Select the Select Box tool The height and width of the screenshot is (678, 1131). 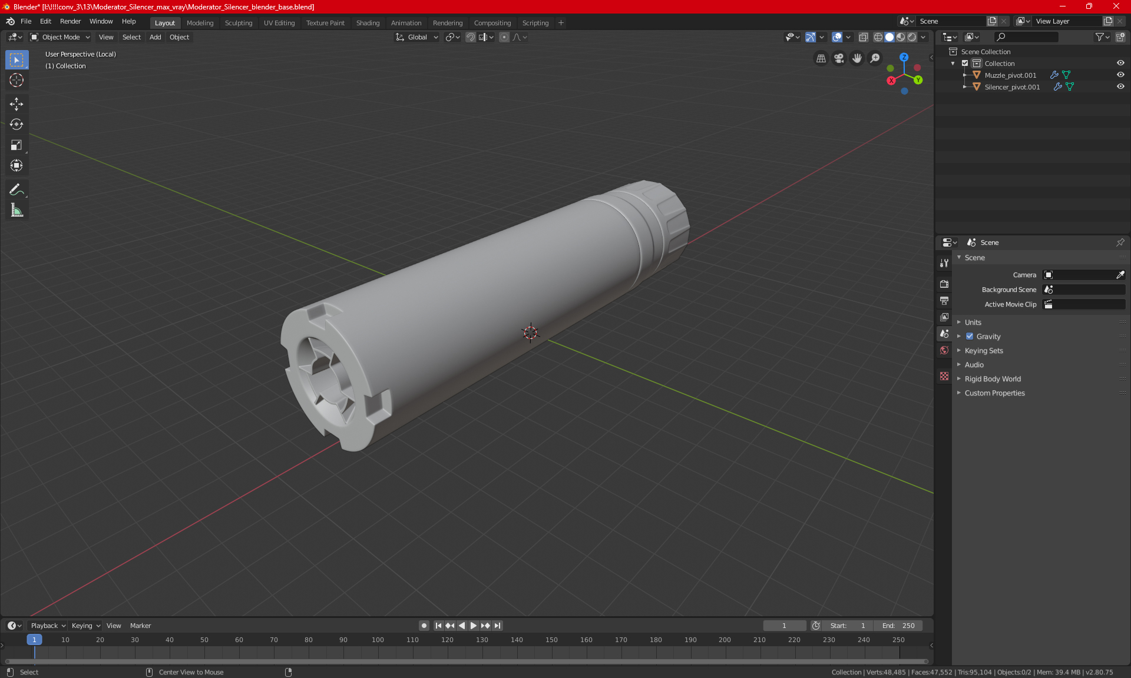coord(16,59)
